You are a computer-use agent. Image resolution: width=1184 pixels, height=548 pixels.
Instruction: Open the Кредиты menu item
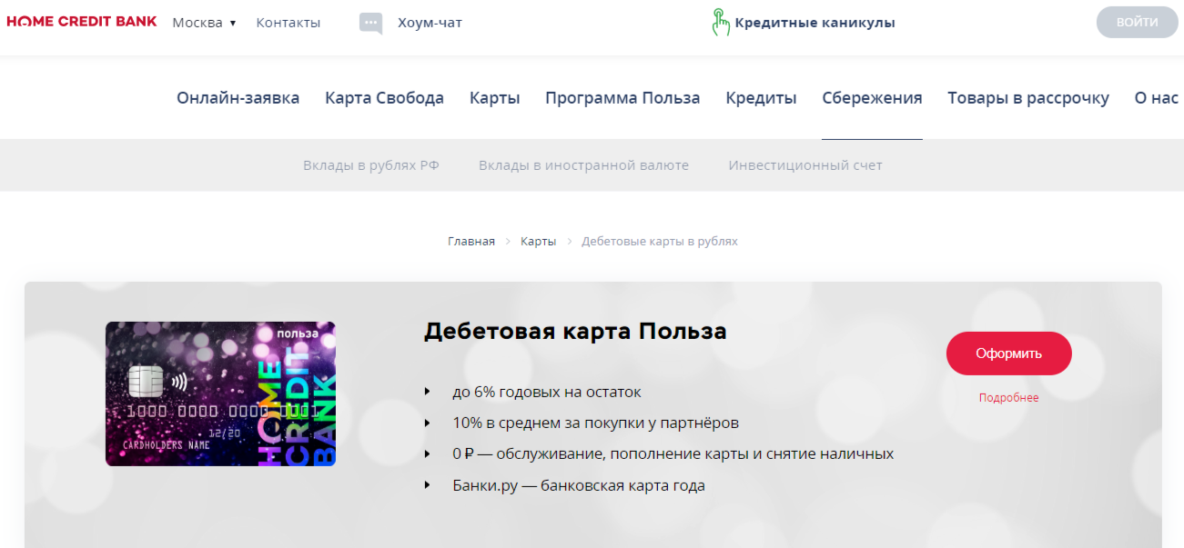(x=761, y=98)
